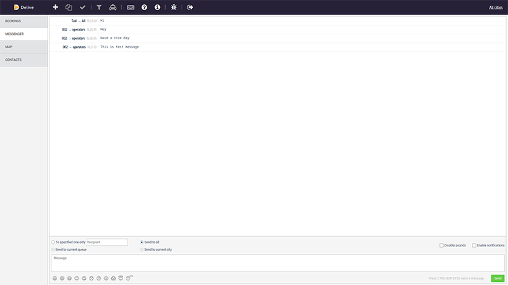Click into the Message text area
508x285 pixels.
(x=277, y=263)
